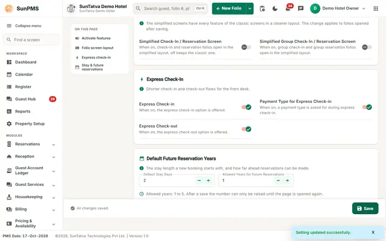Open the chat messages icon in header
This screenshot has height=241, width=386.
point(301,9)
